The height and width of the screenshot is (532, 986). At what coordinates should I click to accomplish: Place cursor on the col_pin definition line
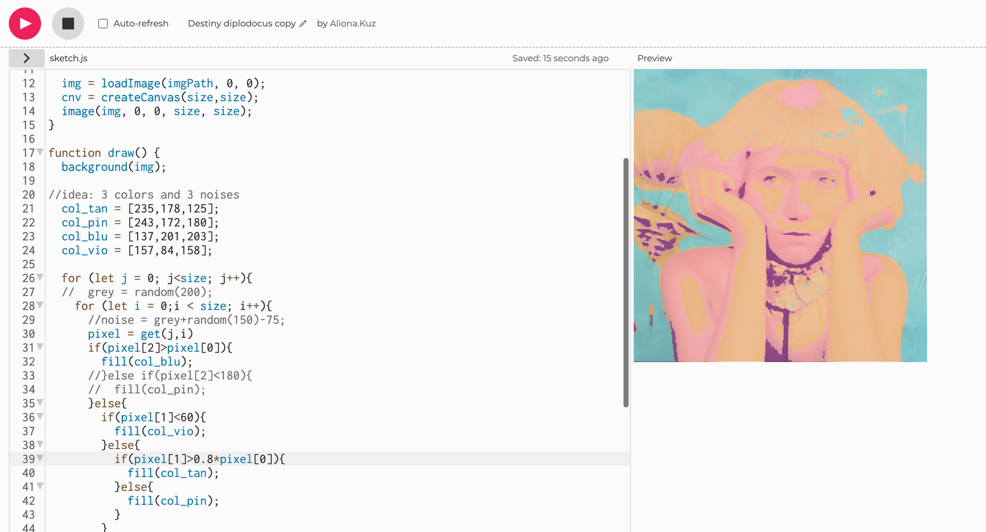click(x=140, y=223)
